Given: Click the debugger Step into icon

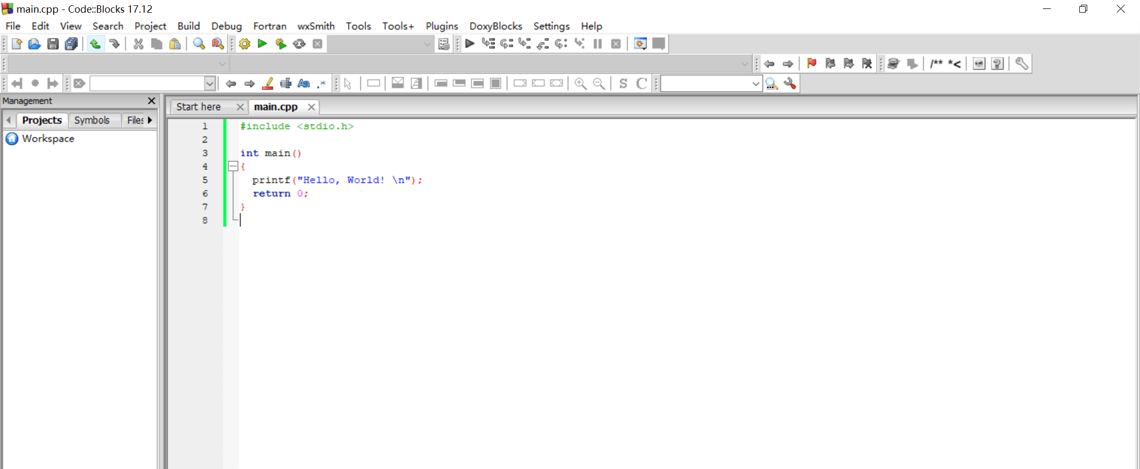Looking at the screenshot, I should point(525,43).
